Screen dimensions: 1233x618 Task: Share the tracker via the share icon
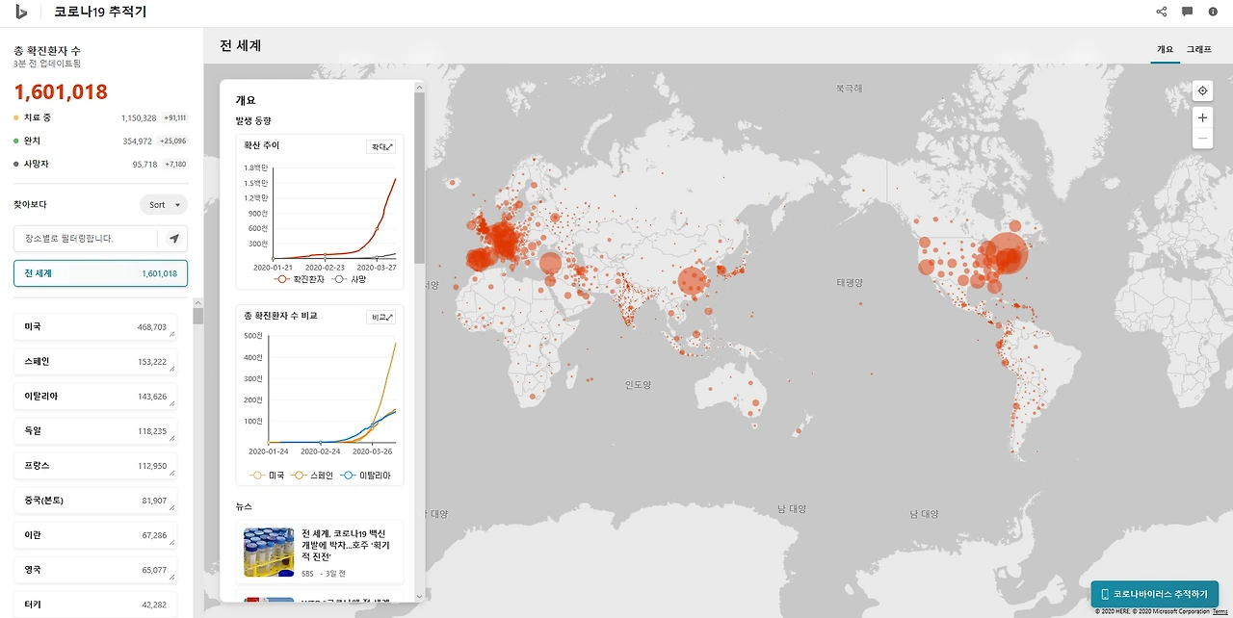point(1162,12)
